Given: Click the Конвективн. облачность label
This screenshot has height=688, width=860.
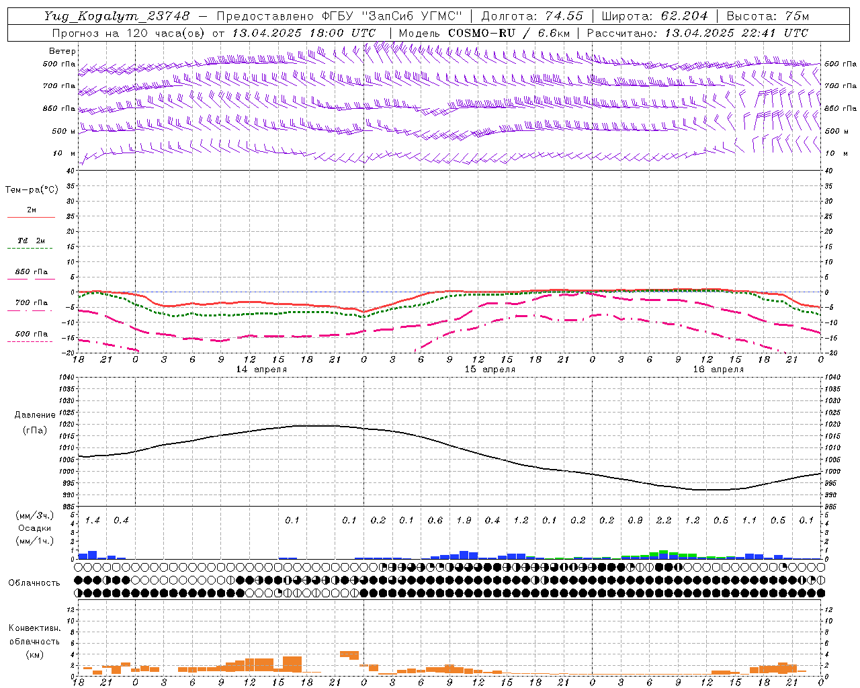Looking at the screenshot, I should [34, 634].
